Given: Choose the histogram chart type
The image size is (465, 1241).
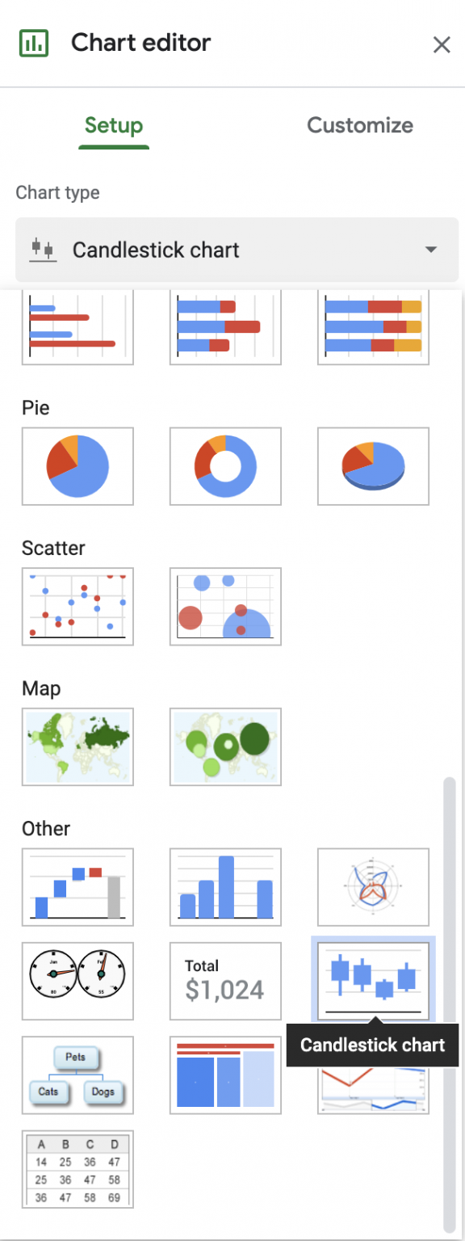Looking at the screenshot, I should (x=225, y=887).
